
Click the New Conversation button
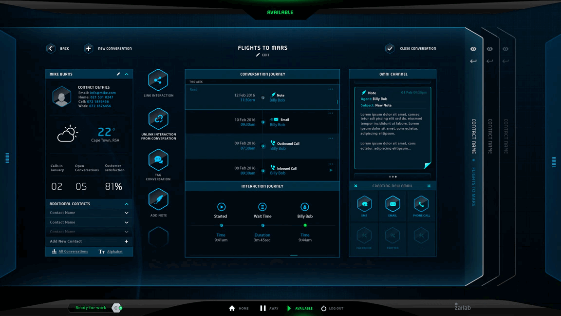[x=88, y=48]
